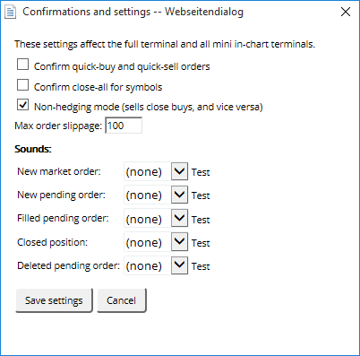The image size is (360, 356).
Task: Click the Non-hedging mode label text
Action: (149, 107)
